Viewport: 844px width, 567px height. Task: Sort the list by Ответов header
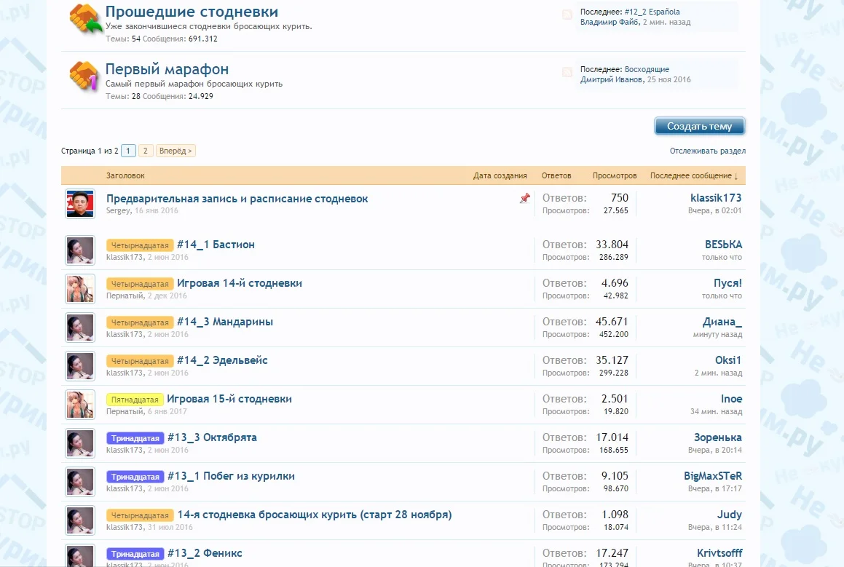pos(556,175)
